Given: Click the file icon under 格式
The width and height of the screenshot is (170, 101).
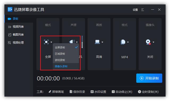Looking at the screenshot, I should coord(123,42).
